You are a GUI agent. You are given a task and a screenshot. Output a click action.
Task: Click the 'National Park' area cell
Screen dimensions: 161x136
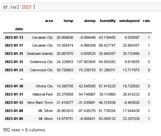point(43,94)
